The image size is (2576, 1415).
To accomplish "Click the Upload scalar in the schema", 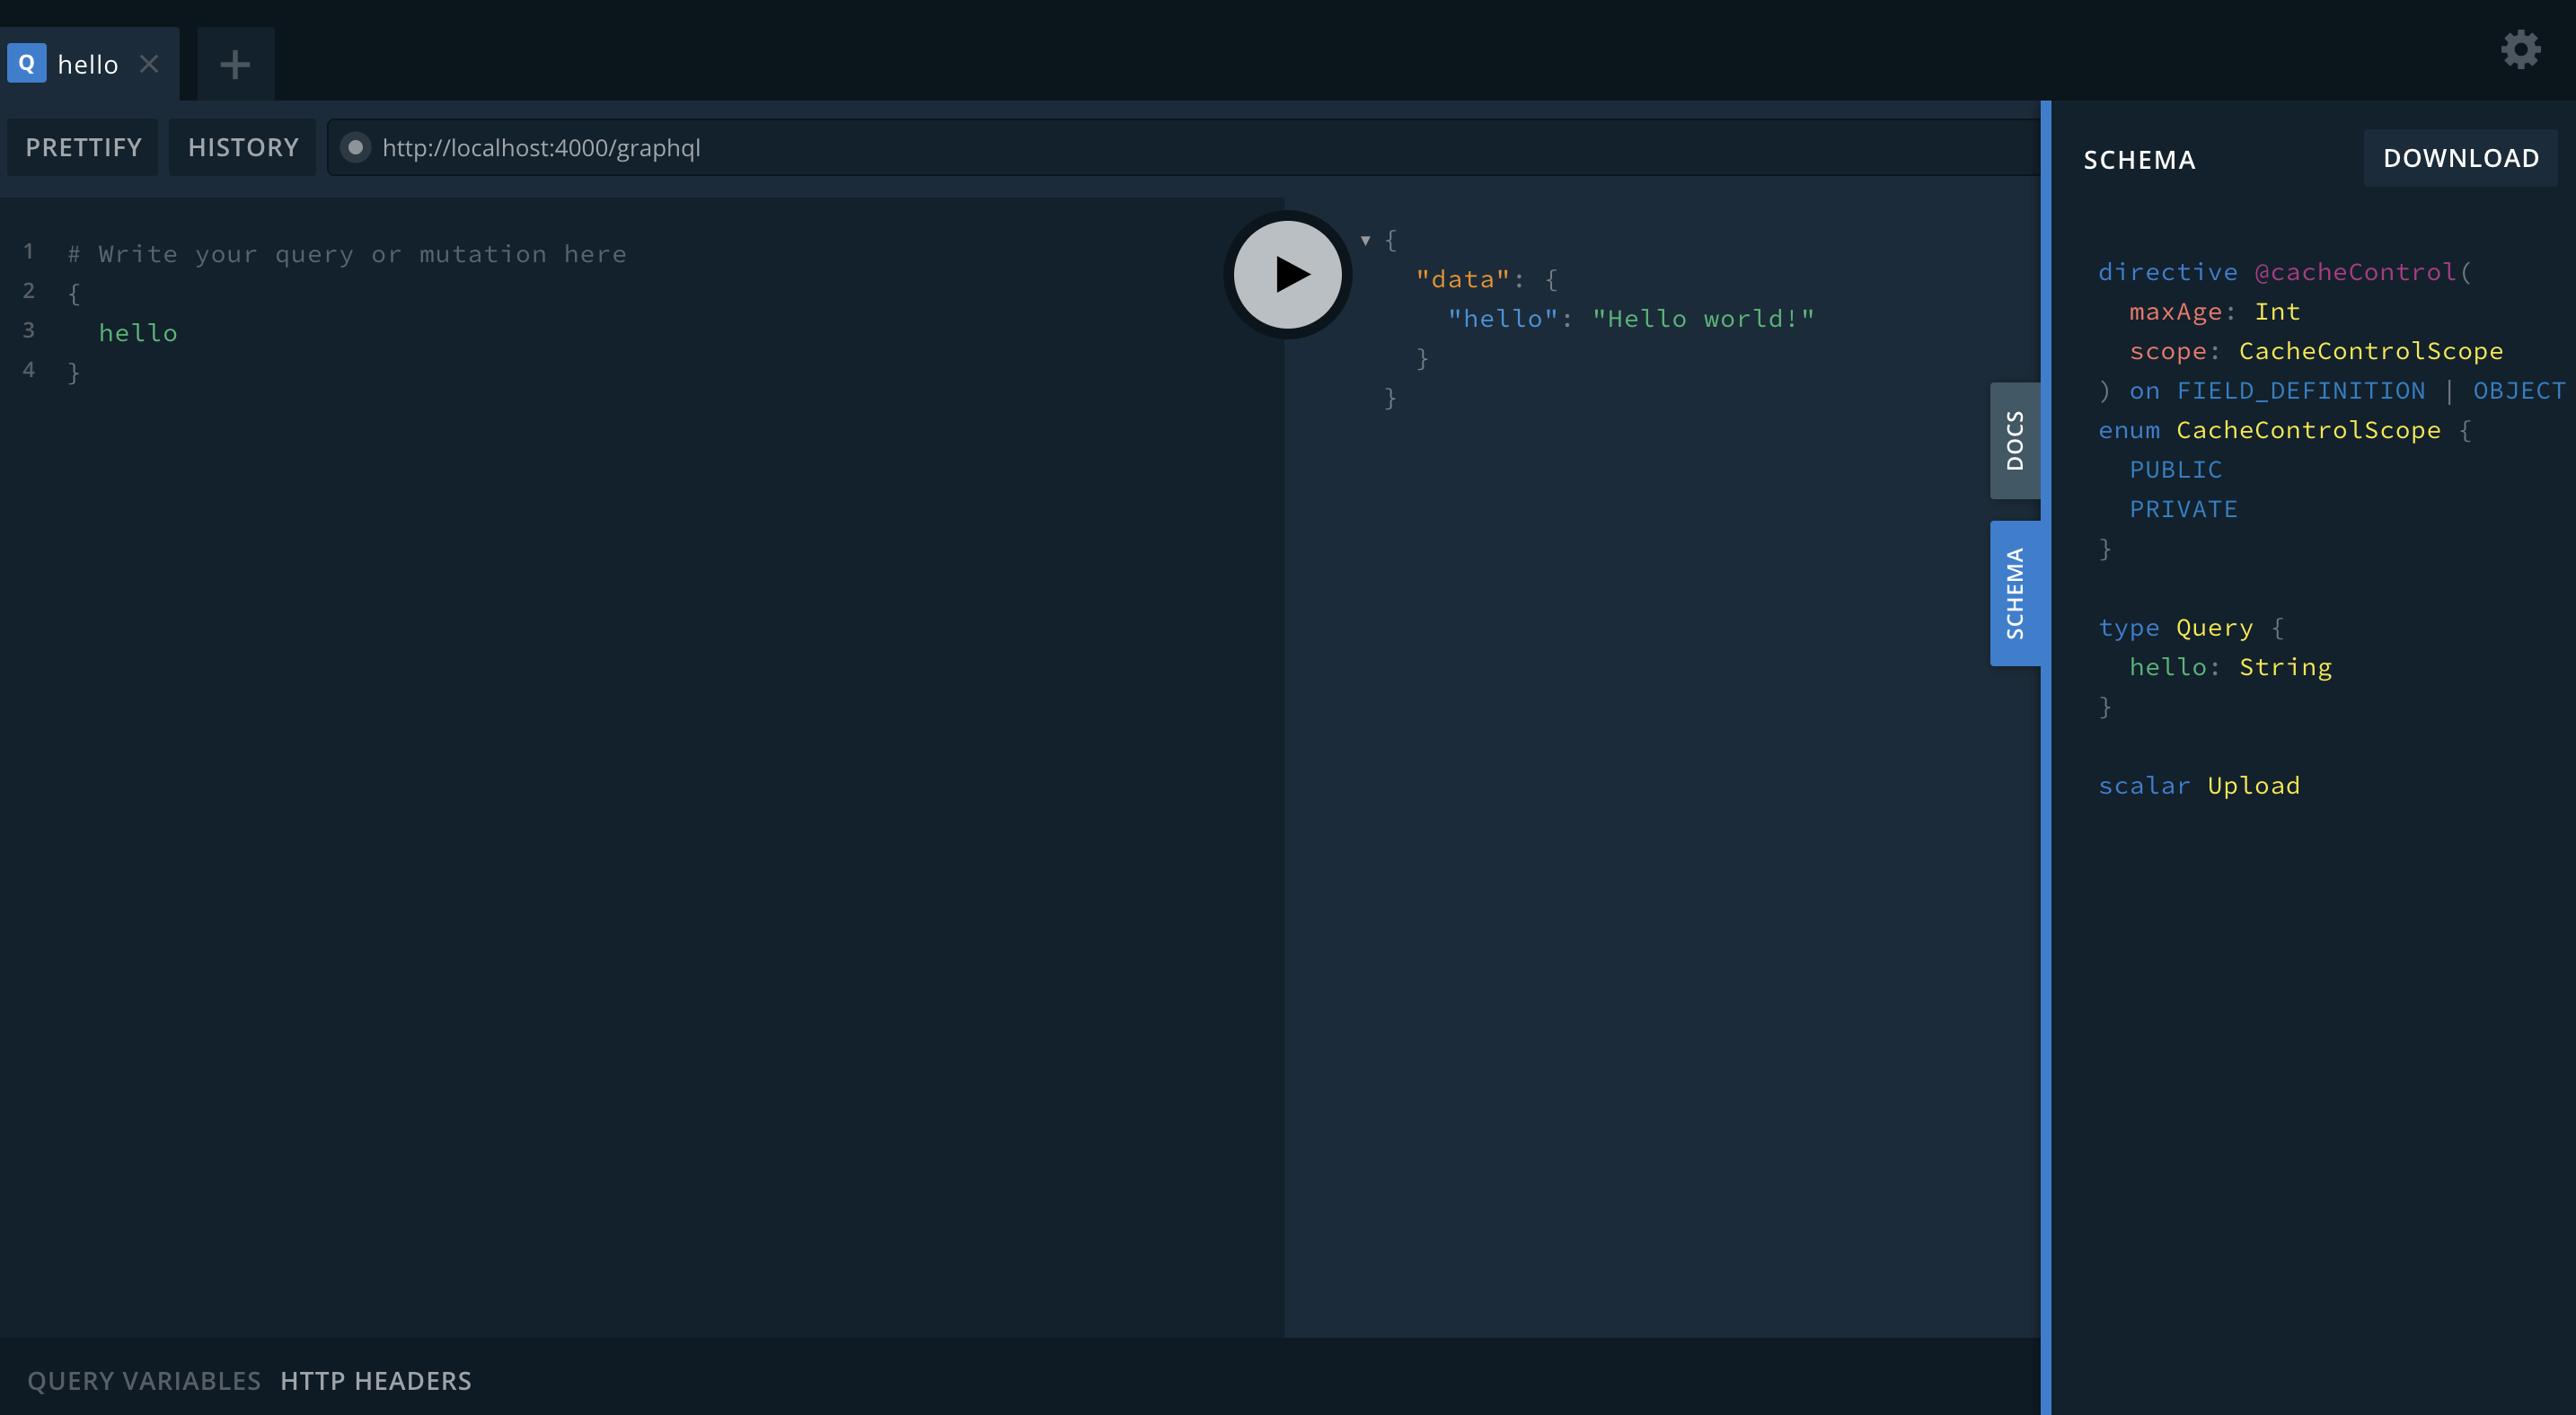I will [2253, 786].
